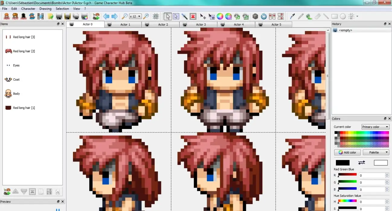The width and height of the screenshot is (392, 211).
Task: Switch to the Actor 5 tab
Action: tap(273, 24)
